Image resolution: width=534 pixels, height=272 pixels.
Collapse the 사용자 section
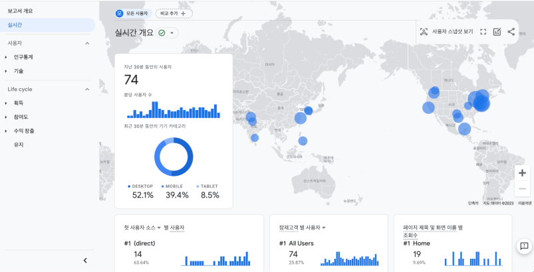pyautogui.click(x=87, y=43)
